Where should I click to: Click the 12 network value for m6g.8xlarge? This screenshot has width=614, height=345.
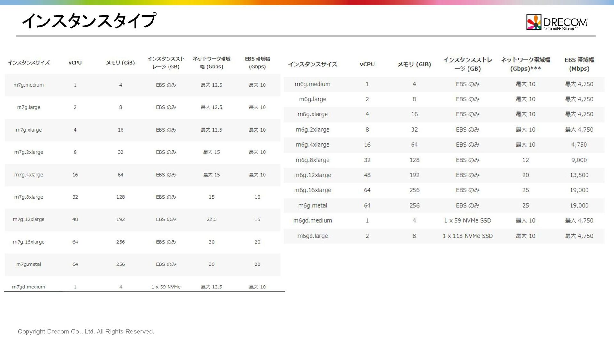[x=525, y=160]
